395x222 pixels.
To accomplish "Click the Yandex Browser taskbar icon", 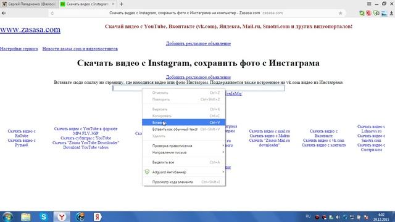I will (x=62, y=217).
